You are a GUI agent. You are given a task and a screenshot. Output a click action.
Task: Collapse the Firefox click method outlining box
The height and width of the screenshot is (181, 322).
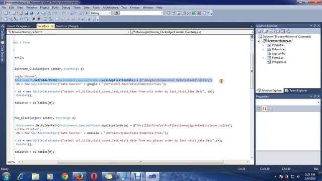coord(14,118)
